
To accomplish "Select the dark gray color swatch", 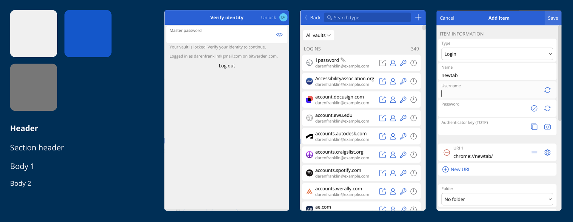I will point(34,87).
